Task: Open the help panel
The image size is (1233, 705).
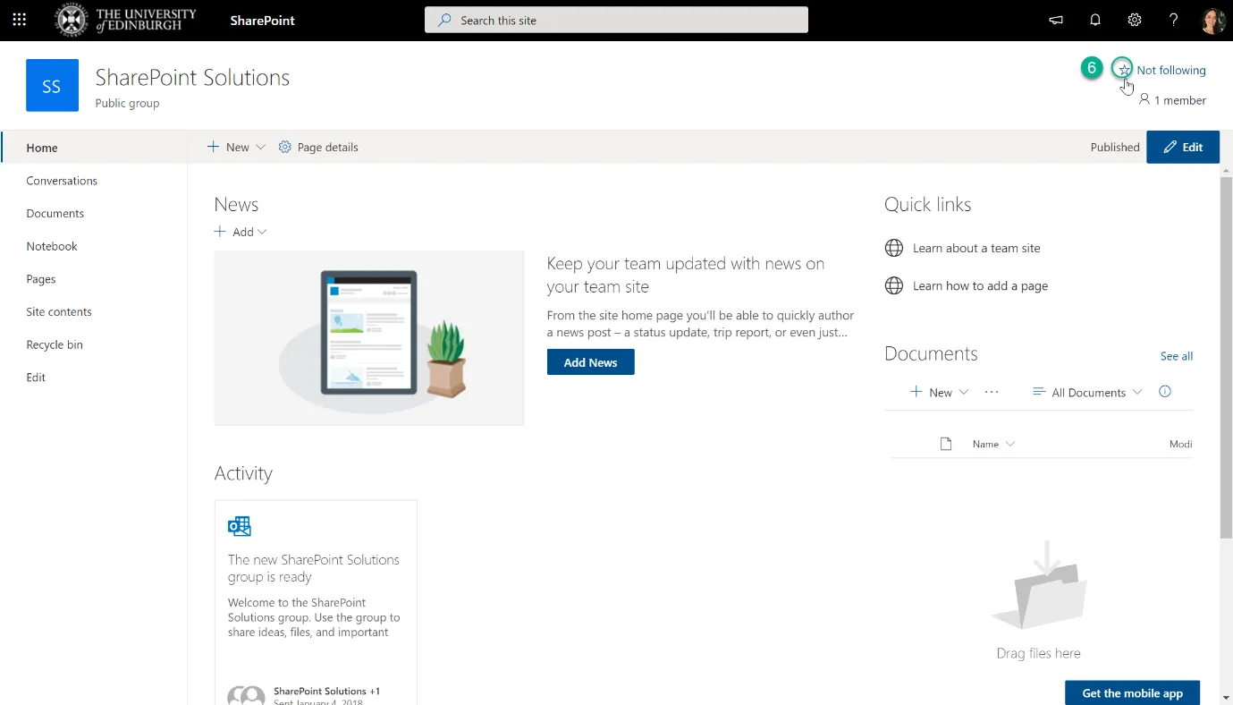Action: coord(1174,19)
